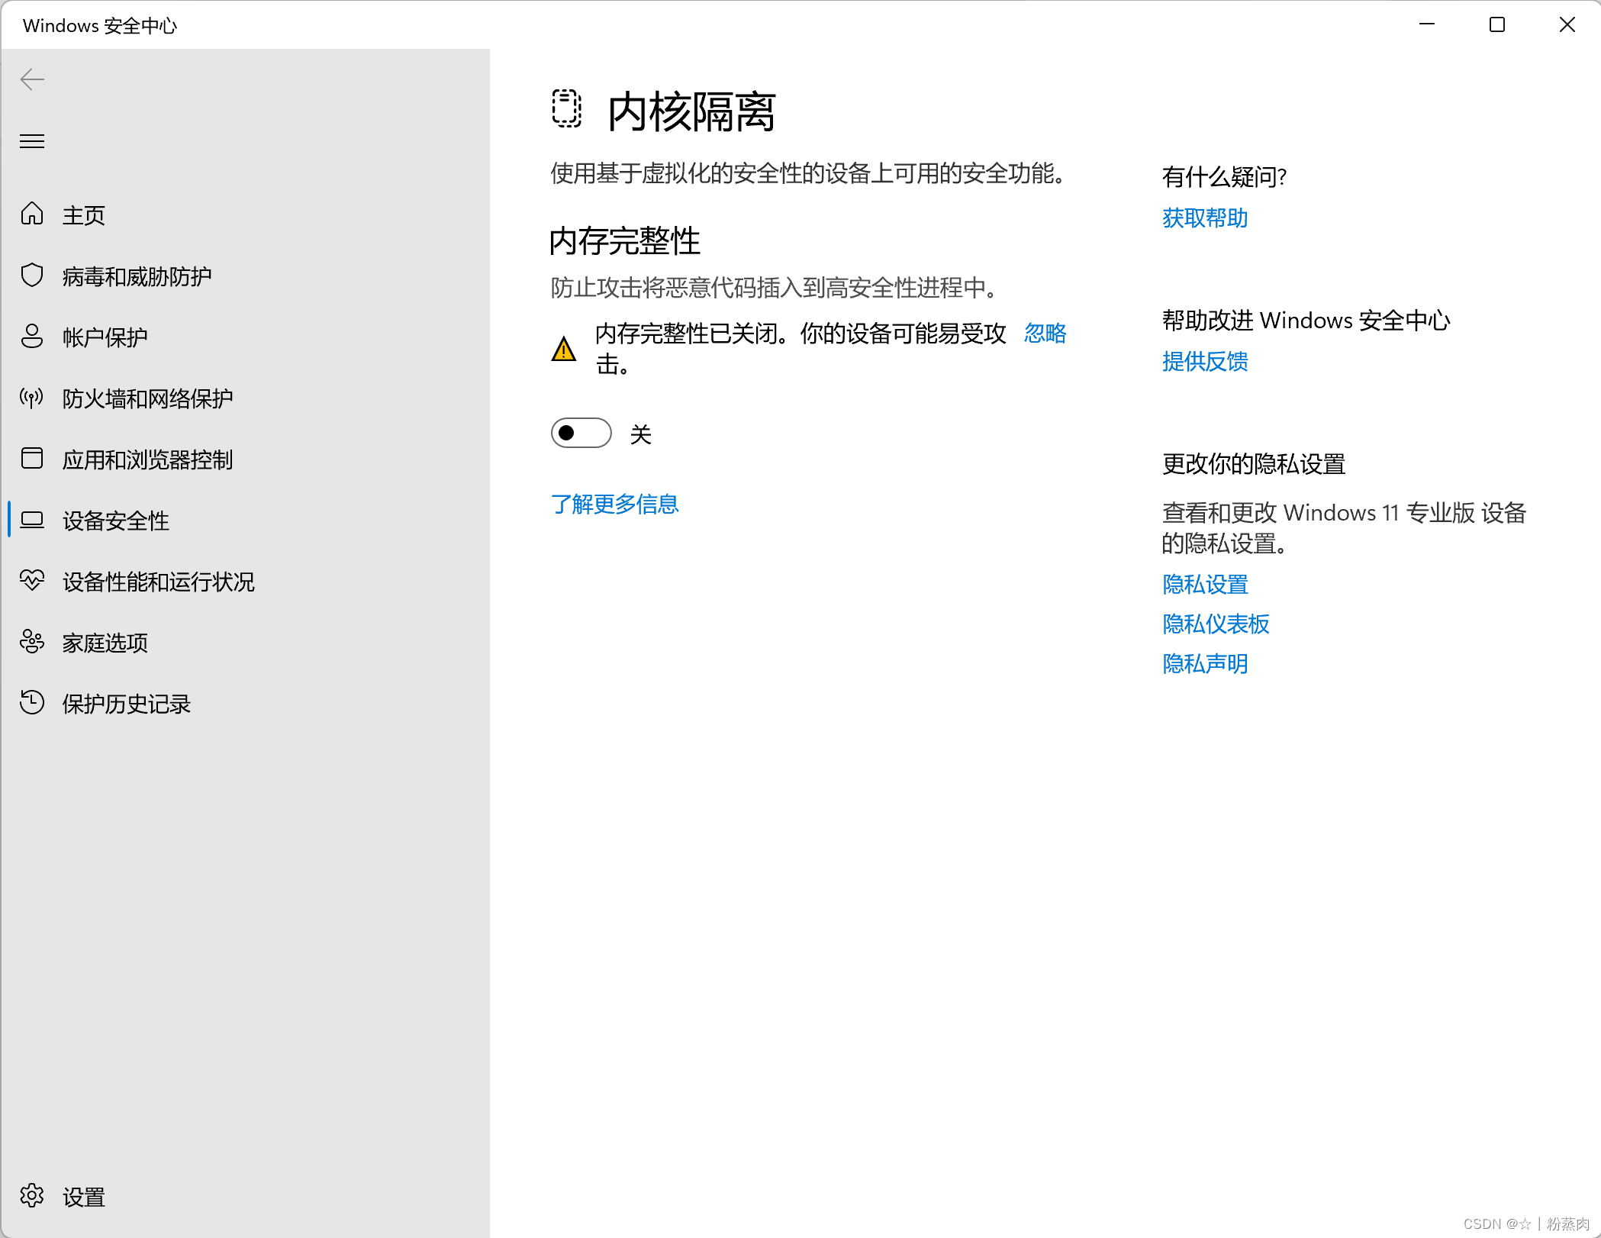The width and height of the screenshot is (1601, 1238).
Task: Maximize the Windows 安全中心 window
Action: [x=1497, y=24]
